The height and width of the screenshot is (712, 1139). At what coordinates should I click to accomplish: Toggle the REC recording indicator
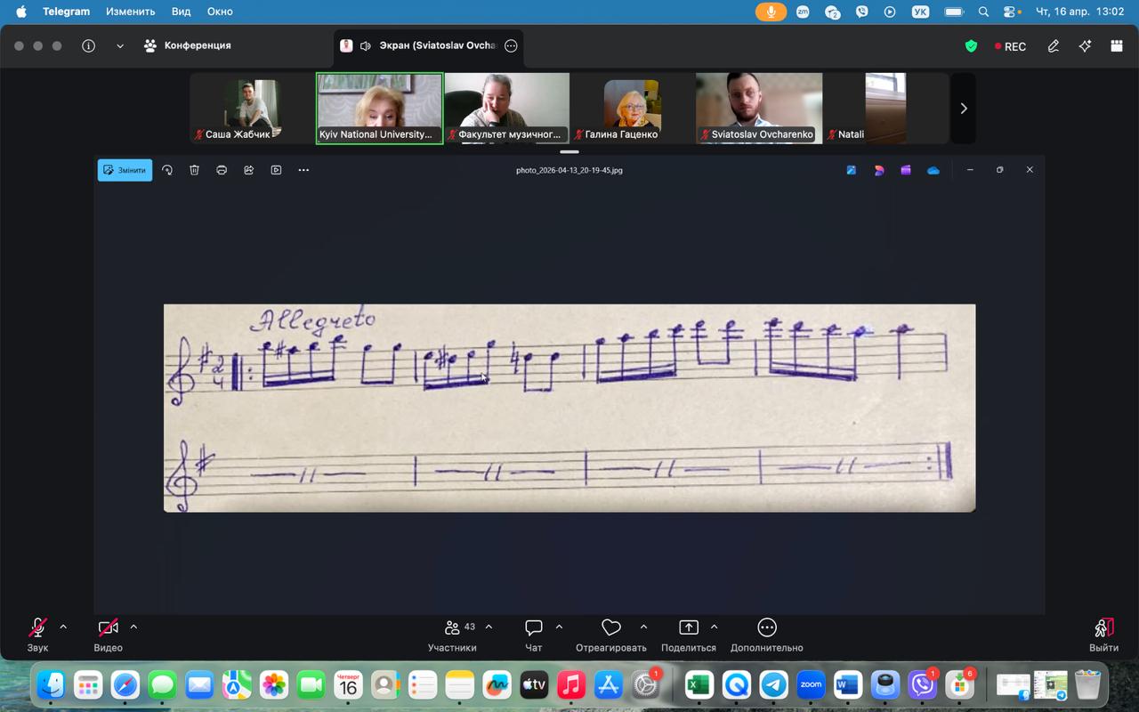(1011, 46)
